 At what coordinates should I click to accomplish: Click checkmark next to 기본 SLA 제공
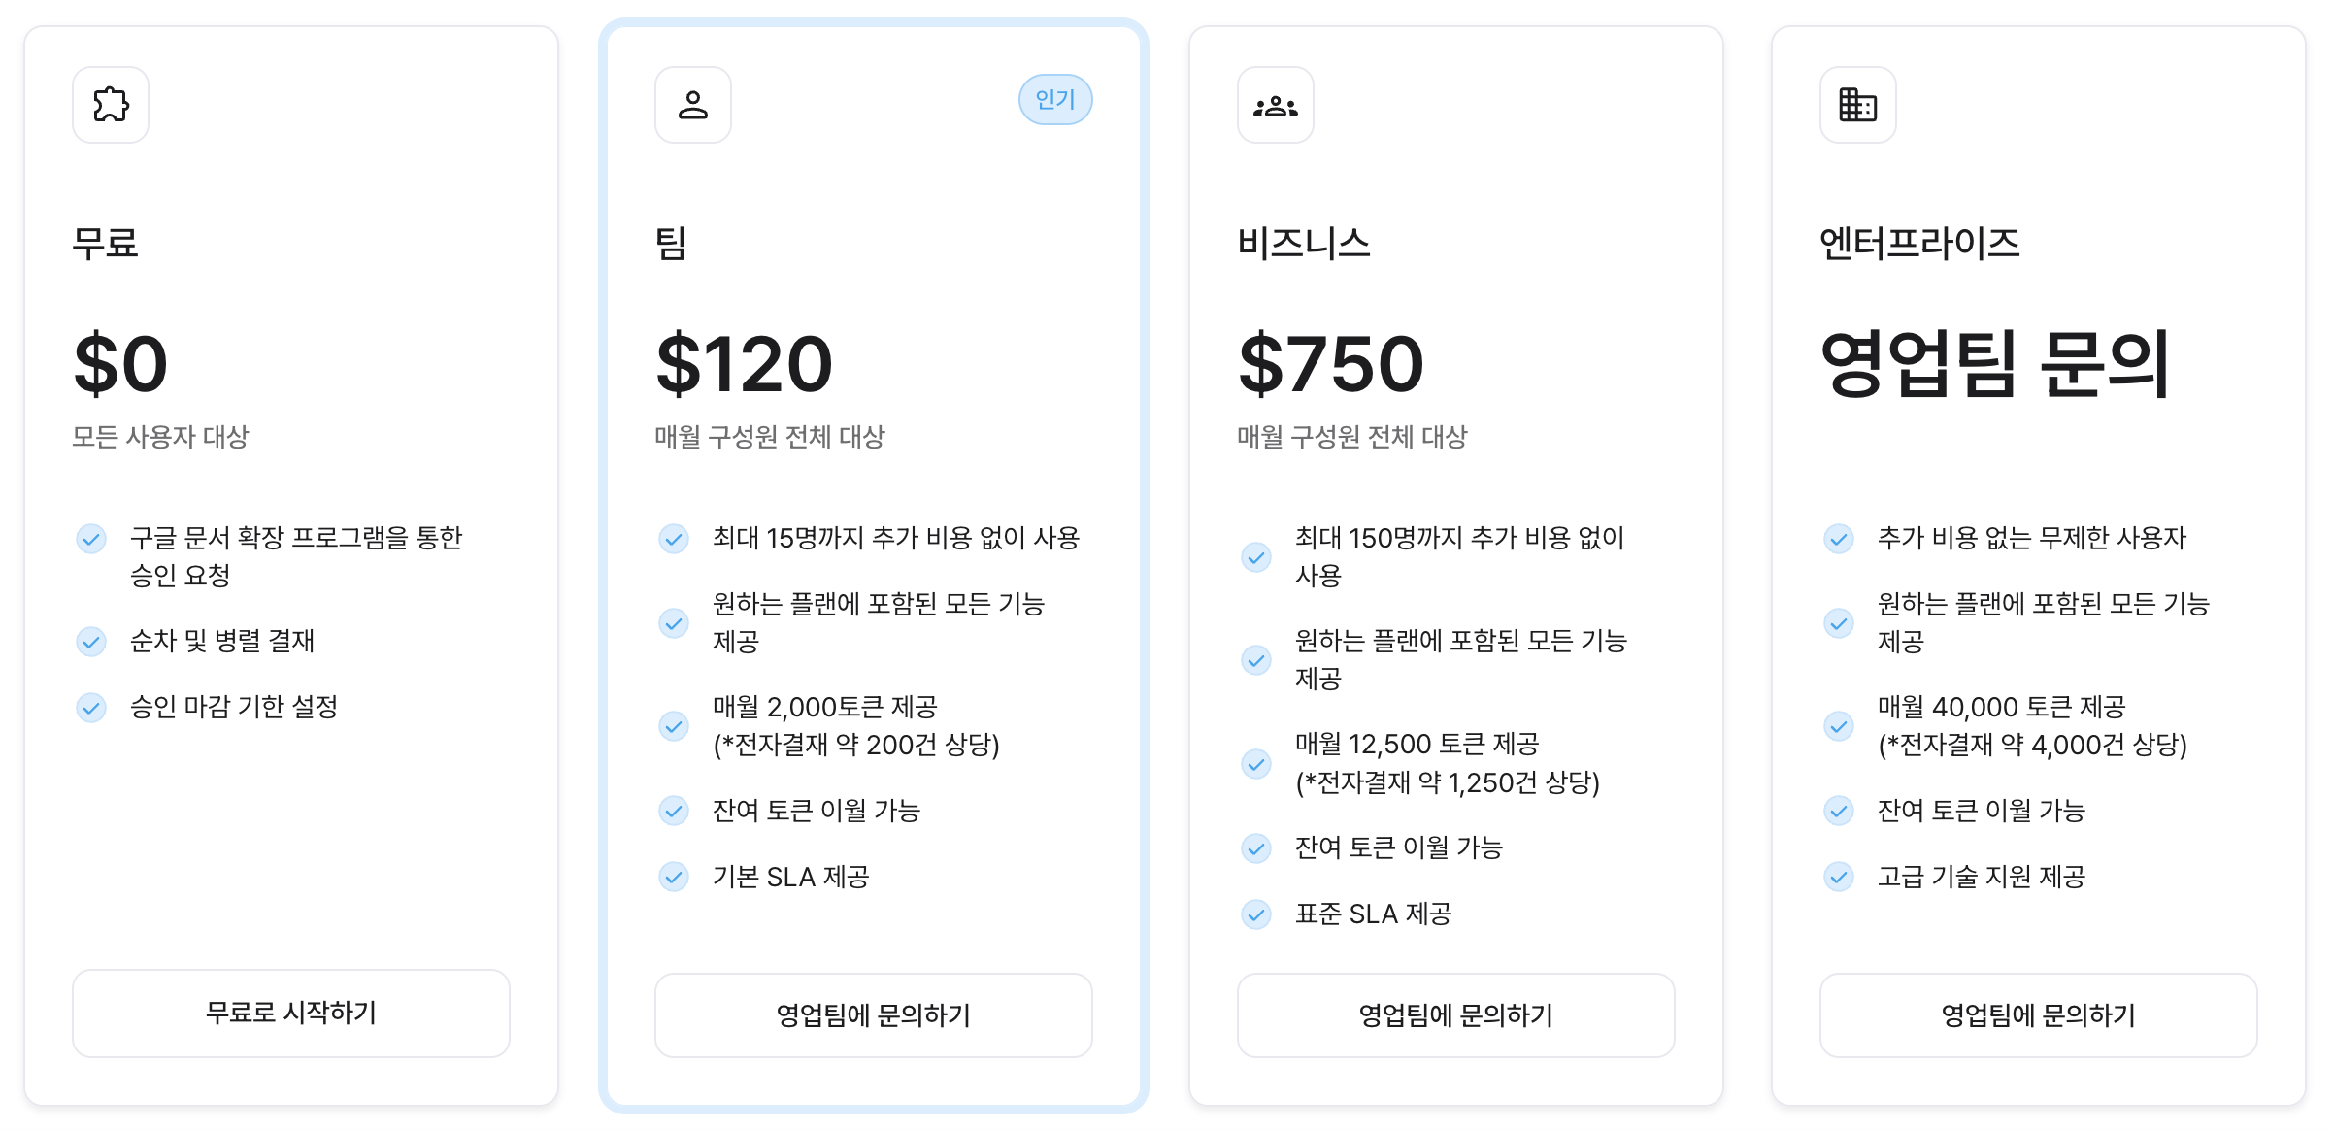[674, 877]
